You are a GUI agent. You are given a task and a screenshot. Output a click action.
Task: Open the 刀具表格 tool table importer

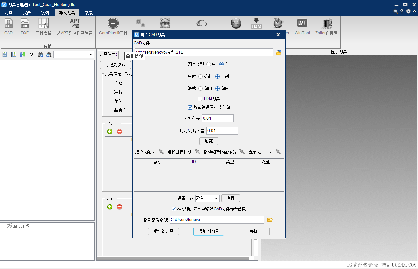pos(44,27)
